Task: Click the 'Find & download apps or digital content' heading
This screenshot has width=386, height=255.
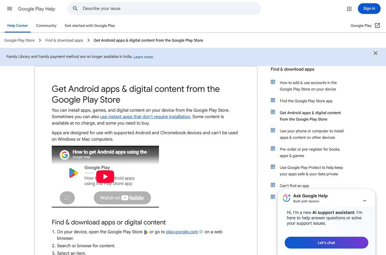Action: (109, 222)
